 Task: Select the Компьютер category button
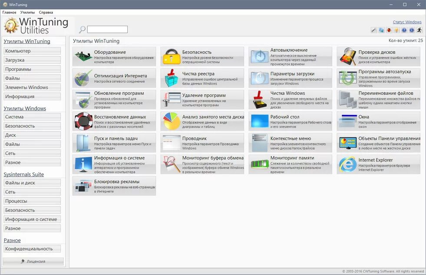[32, 51]
